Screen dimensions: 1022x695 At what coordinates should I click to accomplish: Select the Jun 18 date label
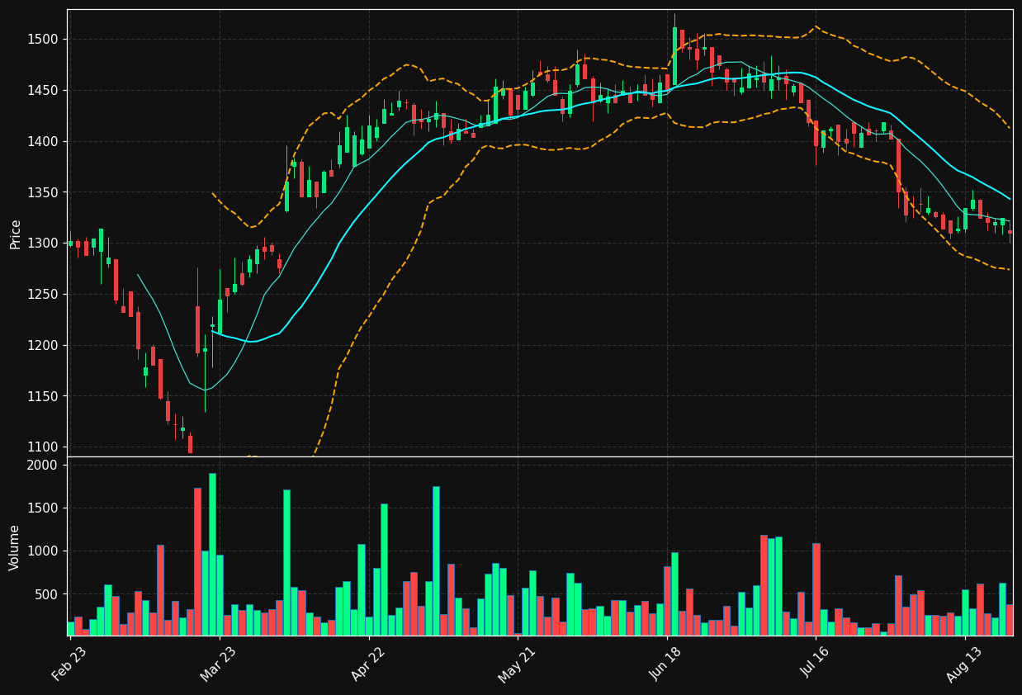pyautogui.click(x=666, y=663)
